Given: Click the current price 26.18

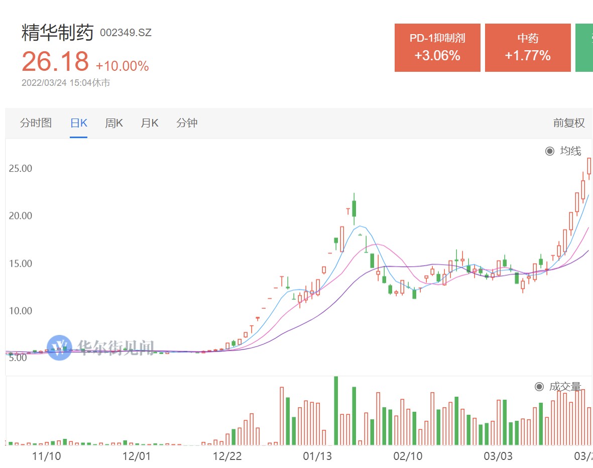Looking at the screenshot, I should (55, 61).
